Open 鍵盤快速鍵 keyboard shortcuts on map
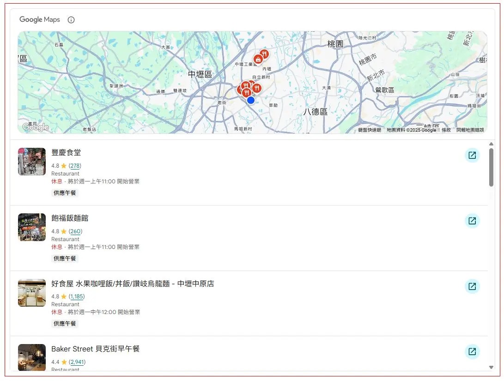 click(x=370, y=130)
